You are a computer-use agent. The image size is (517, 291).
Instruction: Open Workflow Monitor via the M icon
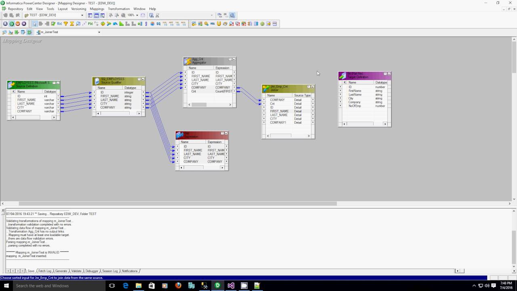click(24, 24)
